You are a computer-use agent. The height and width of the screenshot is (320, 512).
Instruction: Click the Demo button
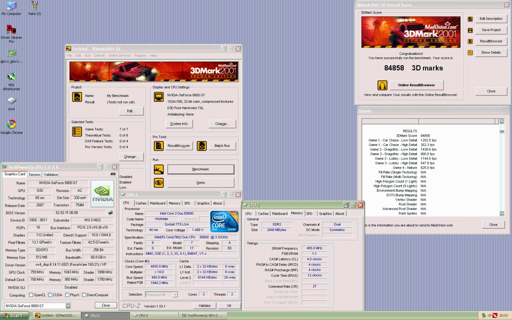click(x=201, y=183)
